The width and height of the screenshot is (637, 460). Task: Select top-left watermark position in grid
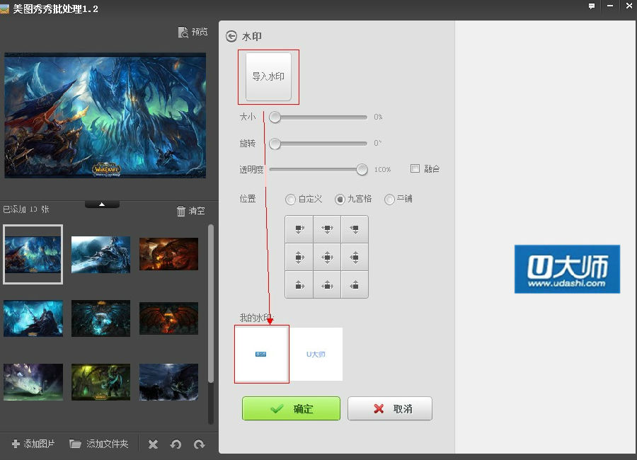(299, 229)
